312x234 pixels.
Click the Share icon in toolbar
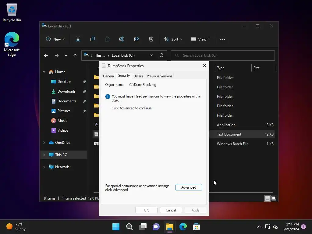coord(136,39)
